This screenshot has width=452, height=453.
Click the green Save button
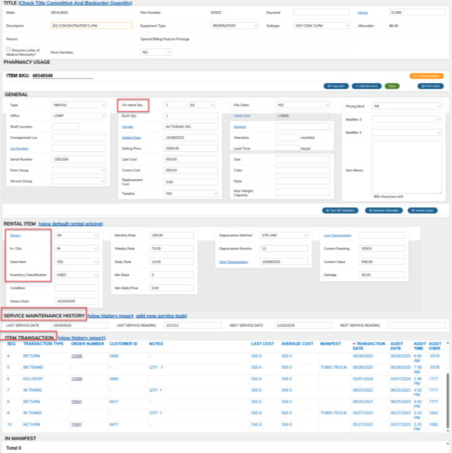392,86
